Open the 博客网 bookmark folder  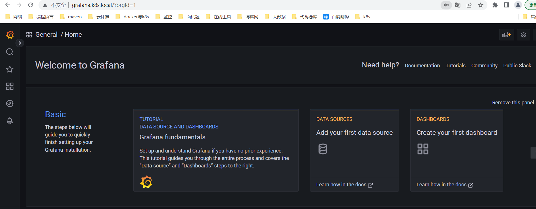248,17
